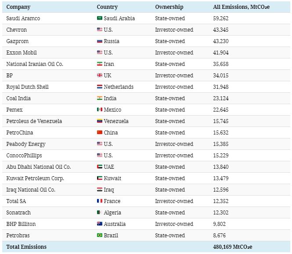Click the Australia flag icon
The width and height of the screenshot is (292, 254).
[x=100, y=224]
